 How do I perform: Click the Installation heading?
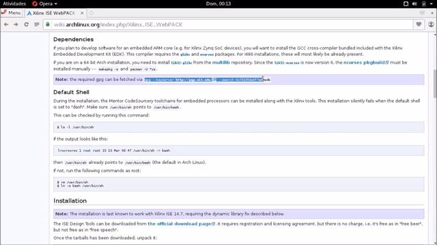[70, 201]
